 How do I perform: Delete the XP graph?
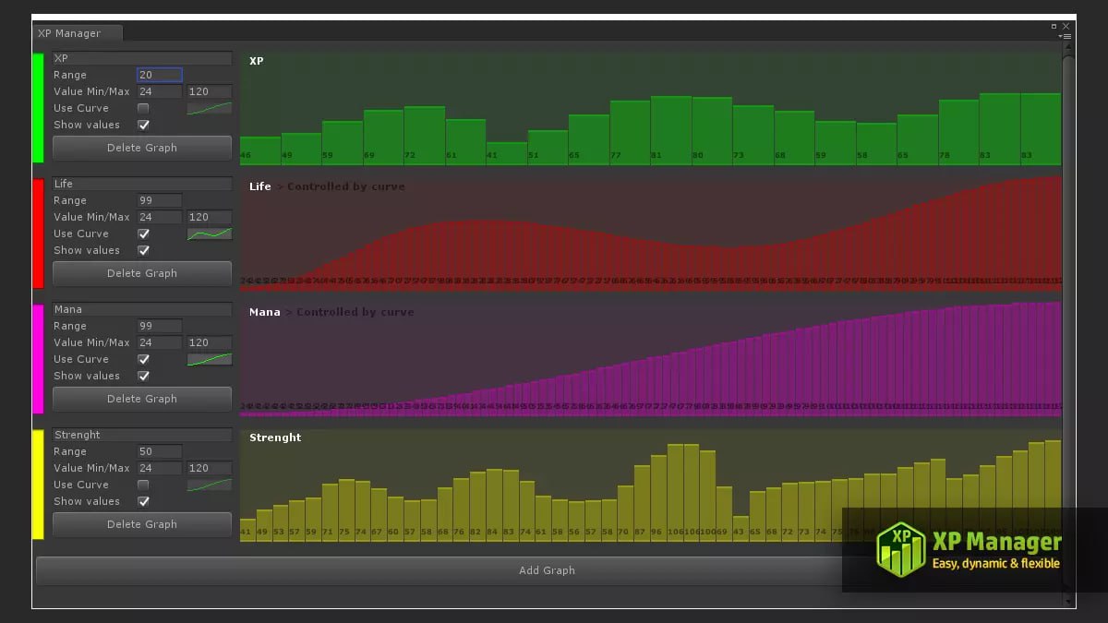coord(142,148)
